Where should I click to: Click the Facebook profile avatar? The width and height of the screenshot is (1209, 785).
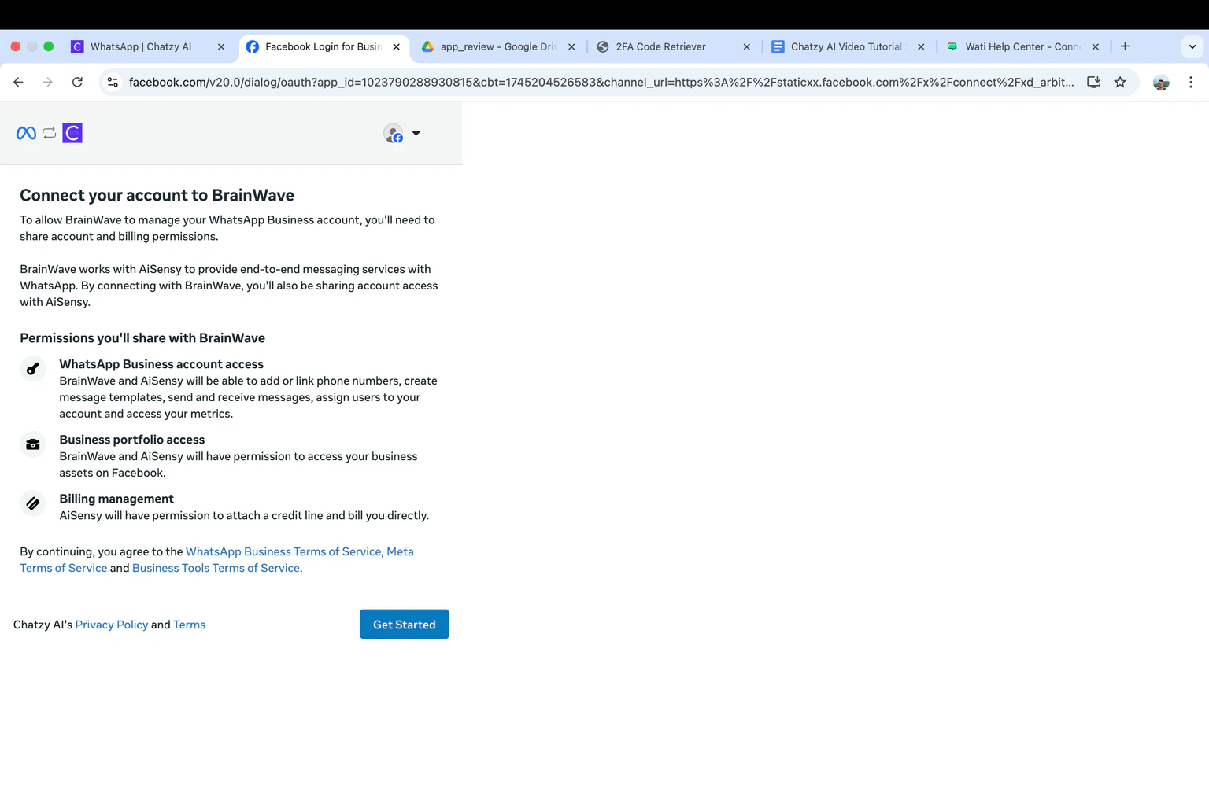click(394, 134)
